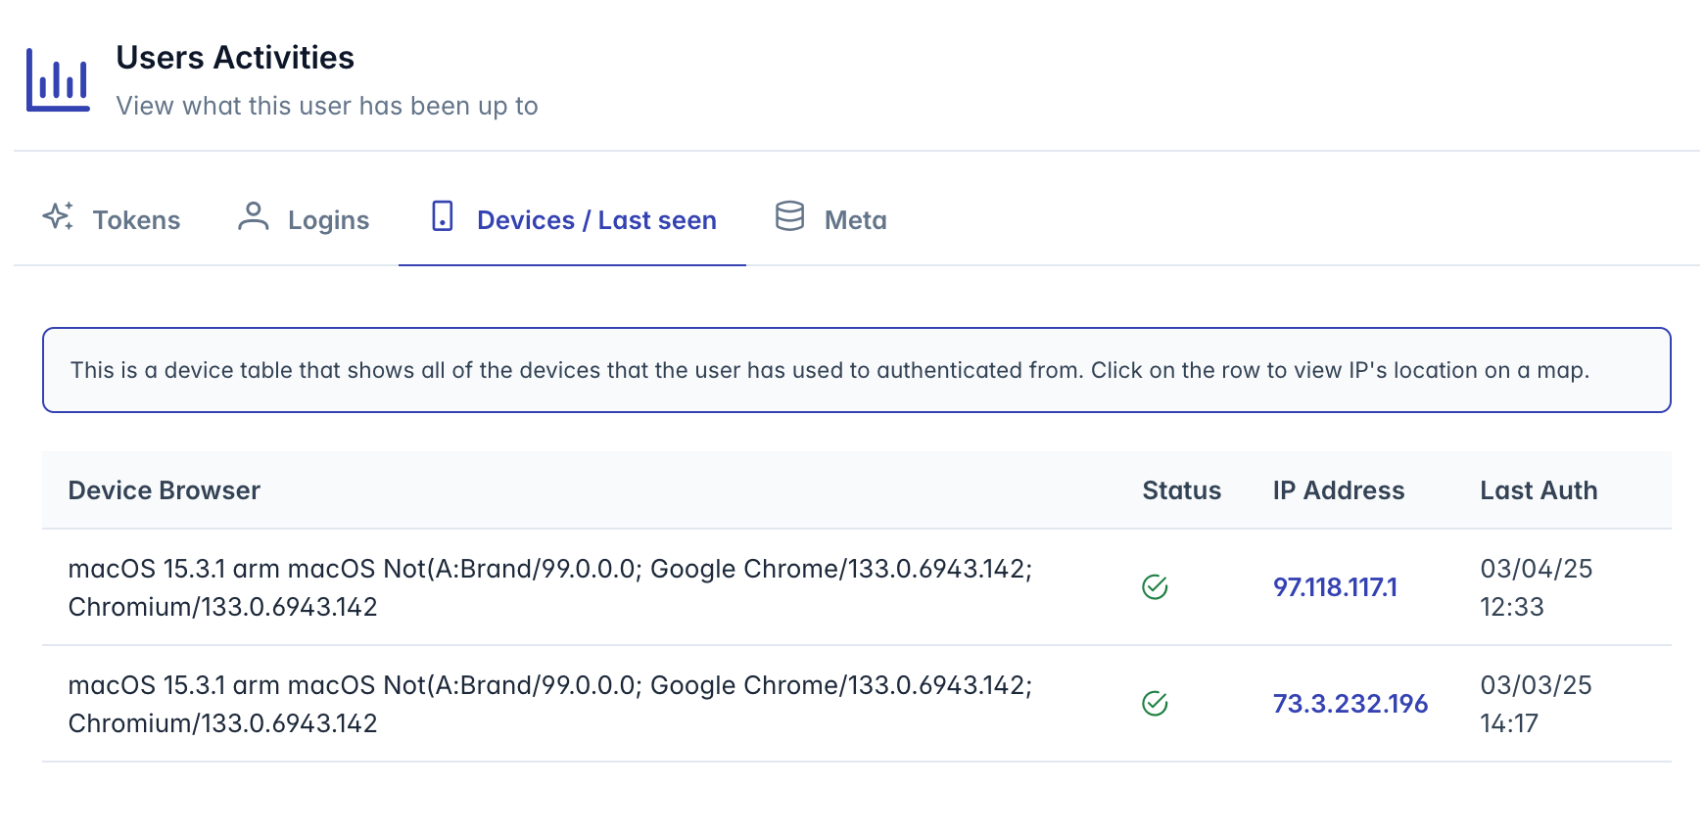Click the Status column header
1706x834 pixels.
tap(1181, 490)
